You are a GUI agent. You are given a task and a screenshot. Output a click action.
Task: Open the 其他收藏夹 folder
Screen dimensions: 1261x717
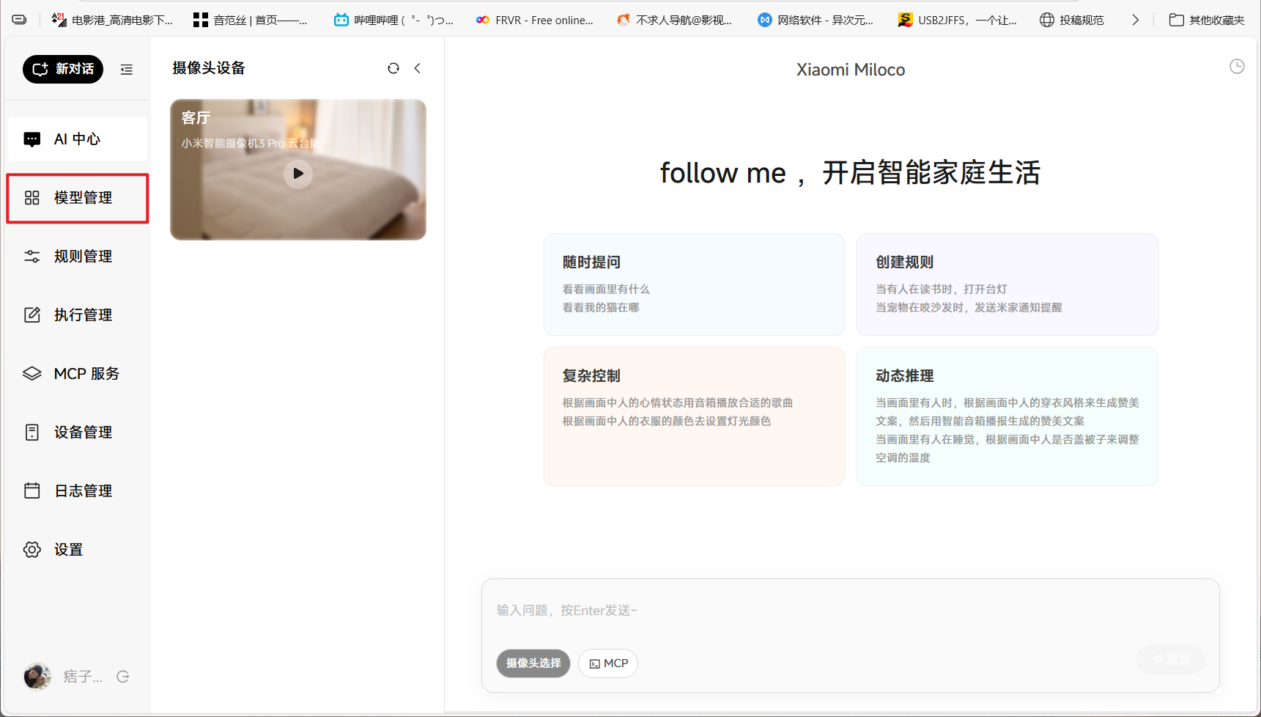(x=1207, y=20)
